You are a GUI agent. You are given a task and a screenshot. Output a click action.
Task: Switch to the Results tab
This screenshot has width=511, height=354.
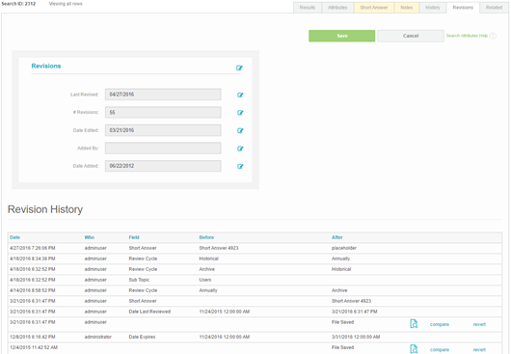pos(308,8)
